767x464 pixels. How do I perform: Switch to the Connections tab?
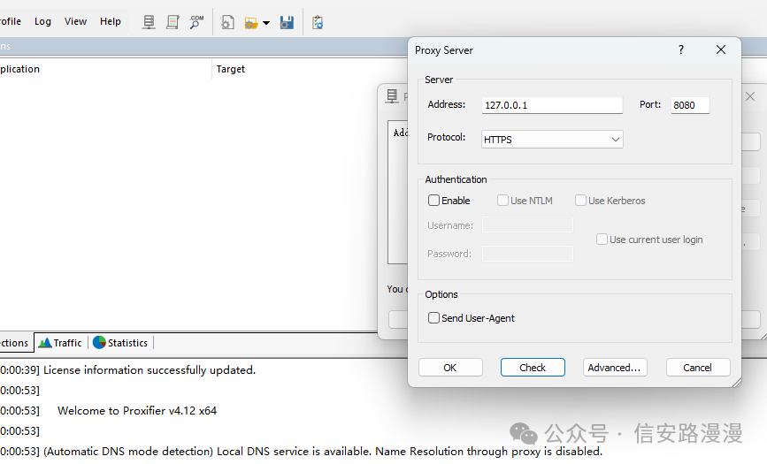tap(15, 343)
